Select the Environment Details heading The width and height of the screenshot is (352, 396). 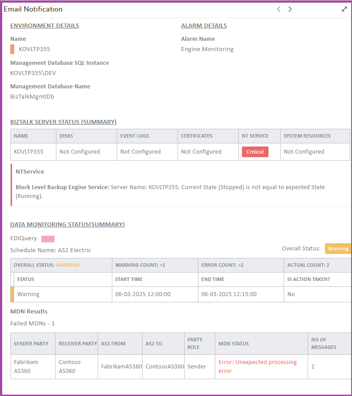tap(44, 25)
